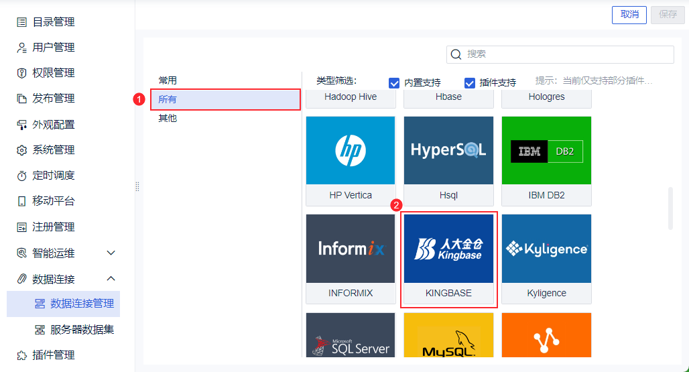
Task: Open the 常用 category tab
Action: point(168,80)
